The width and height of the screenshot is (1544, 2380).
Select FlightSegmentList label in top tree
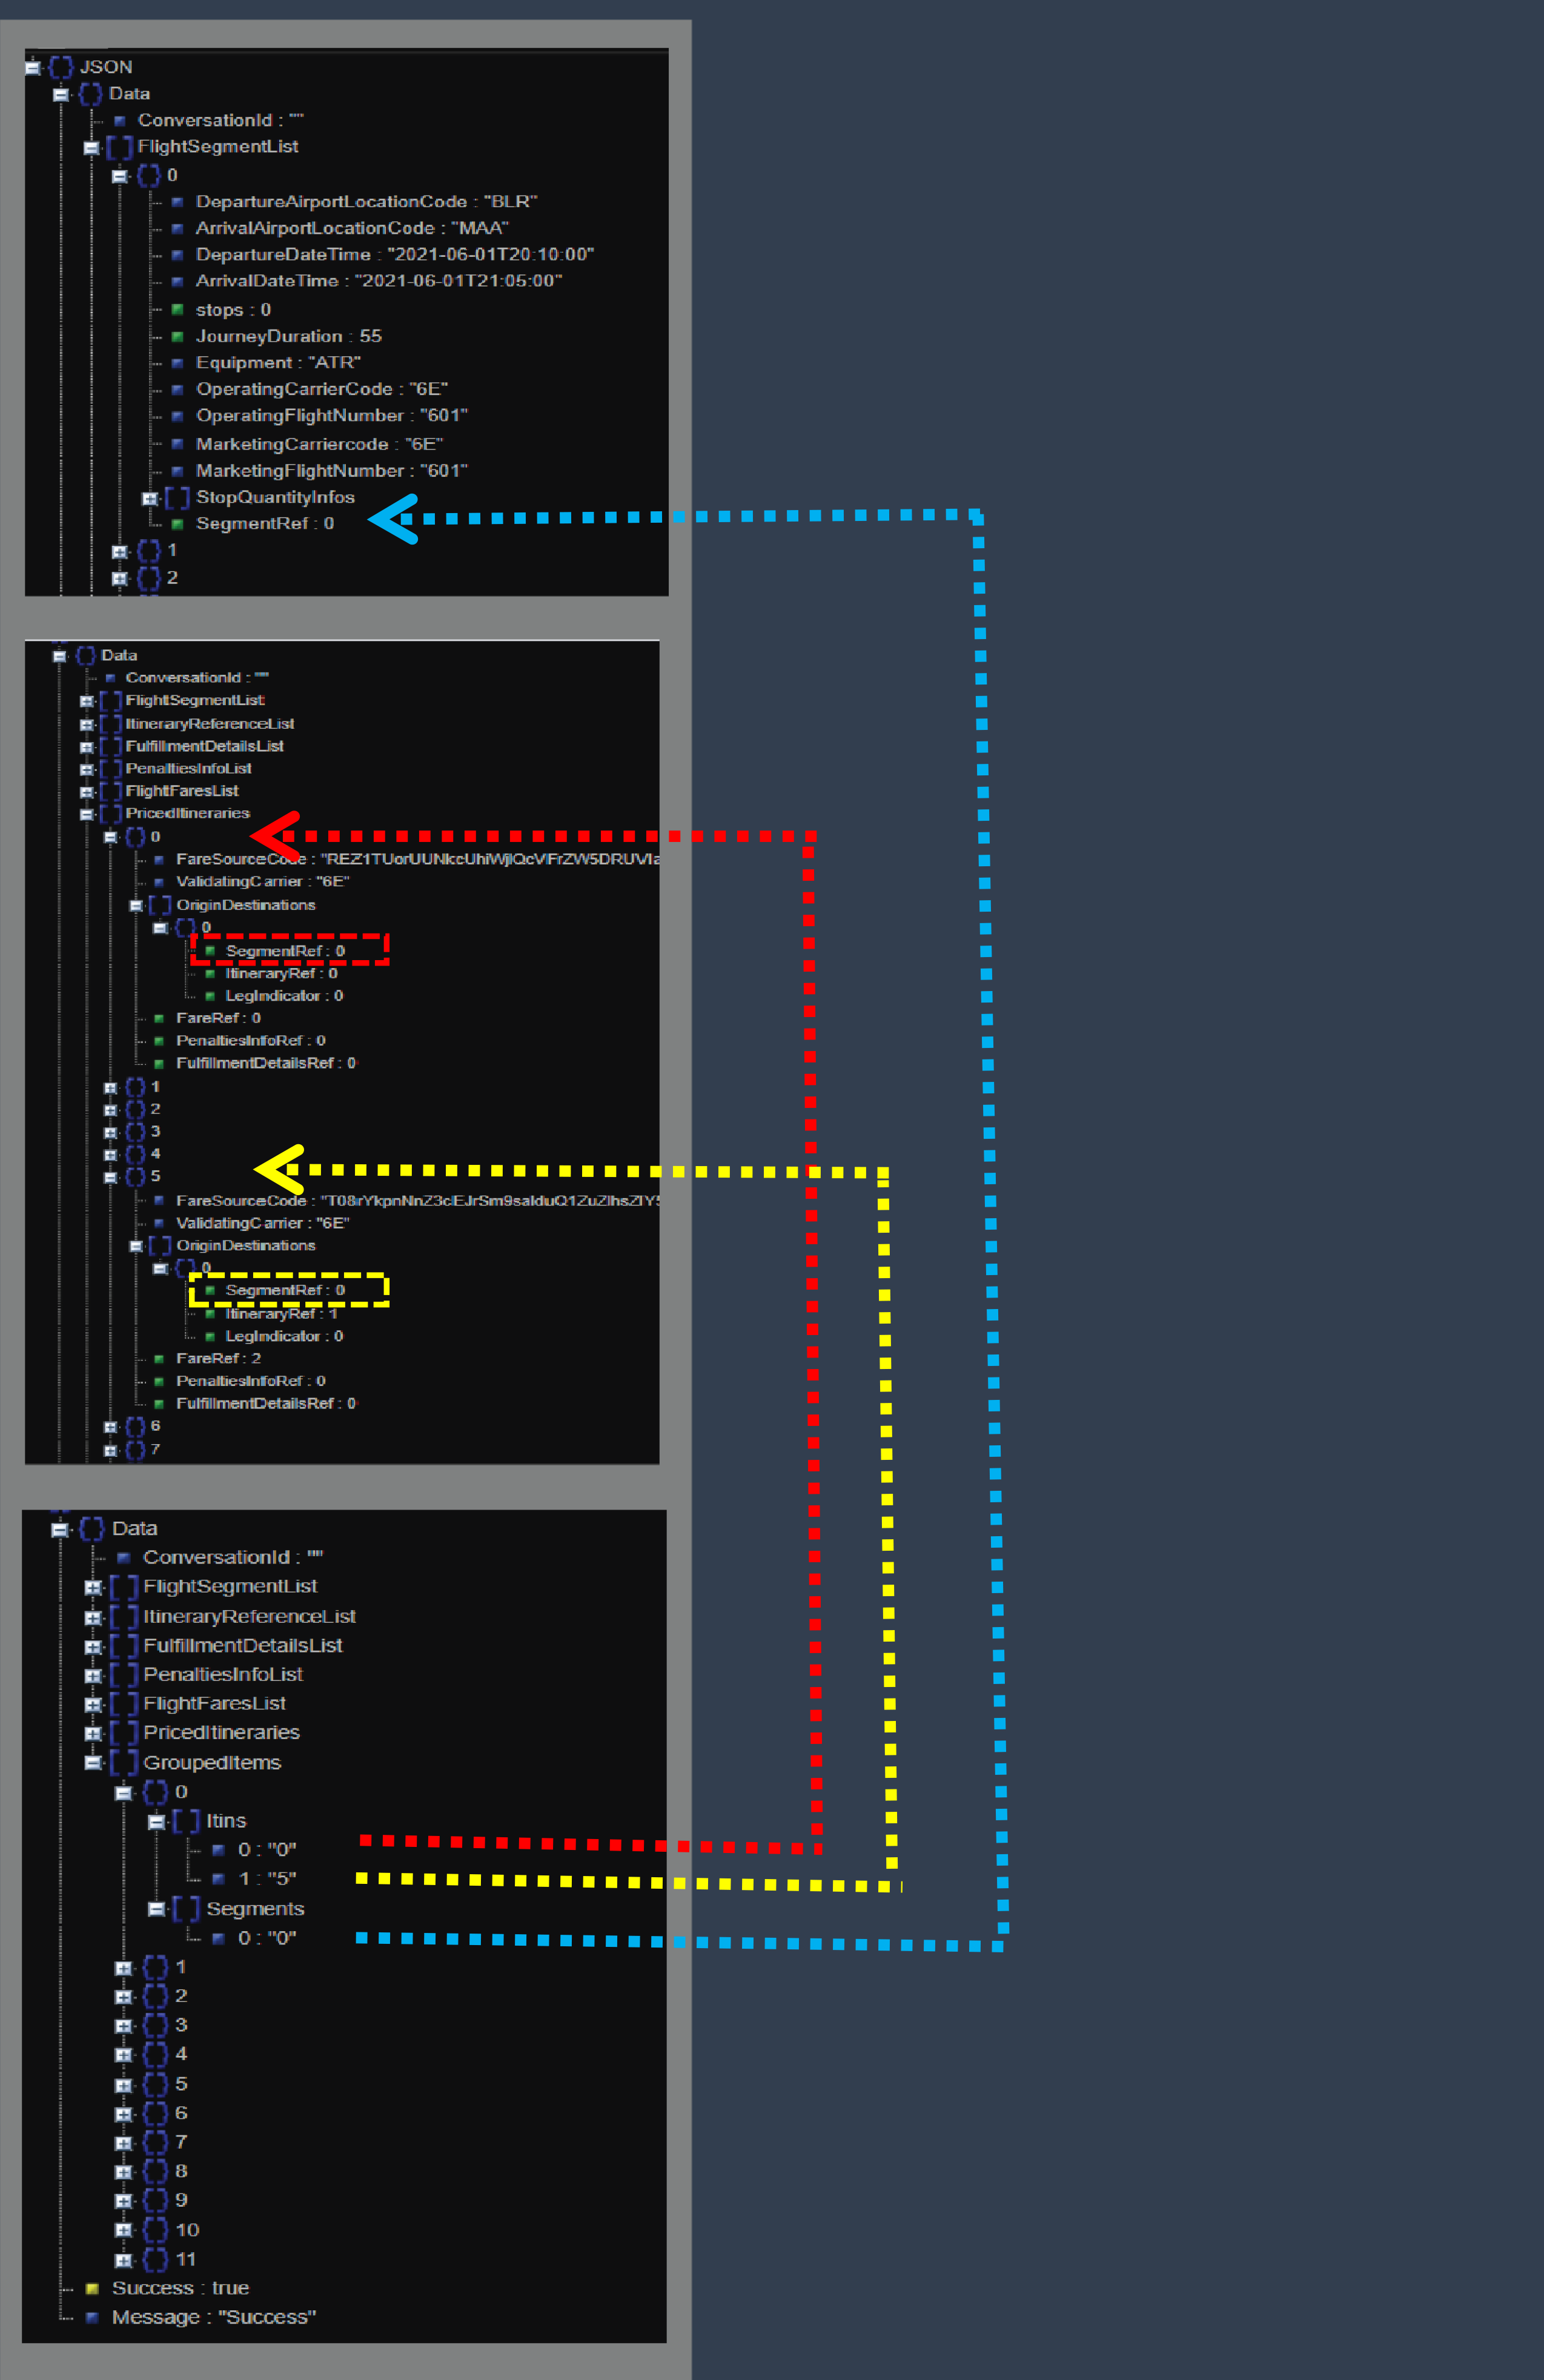pyautogui.click(x=218, y=147)
